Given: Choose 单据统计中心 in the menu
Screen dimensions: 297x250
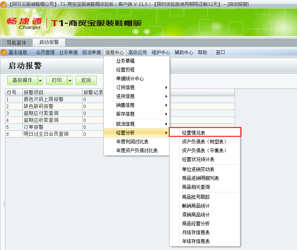Looking at the screenshot, I should coord(136,79).
